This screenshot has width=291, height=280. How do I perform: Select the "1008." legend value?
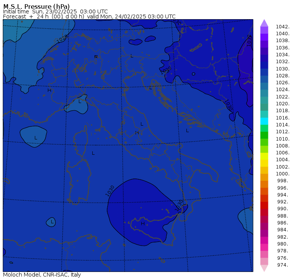[283, 146]
